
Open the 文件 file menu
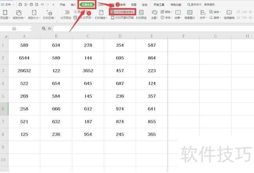click(7, 5)
